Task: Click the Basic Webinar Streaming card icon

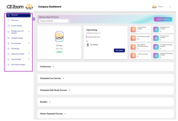Action: click(x=133, y=47)
